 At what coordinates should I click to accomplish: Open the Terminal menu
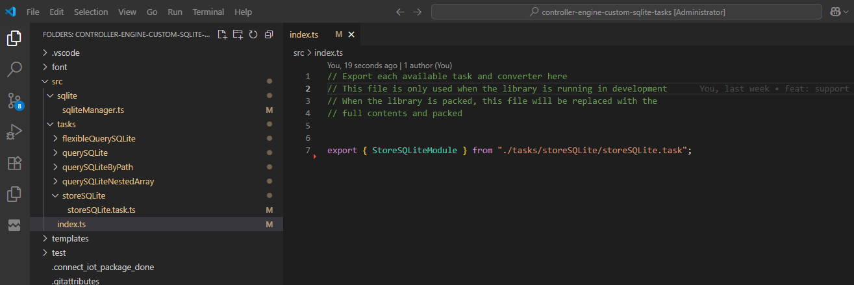(x=208, y=12)
